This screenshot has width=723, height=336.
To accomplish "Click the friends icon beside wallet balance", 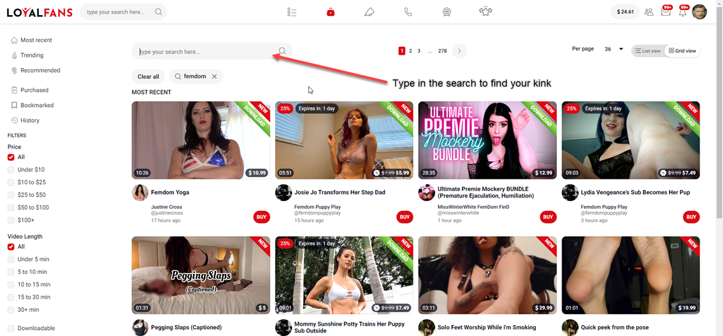I will pyautogui.click(x=649, y=12).
